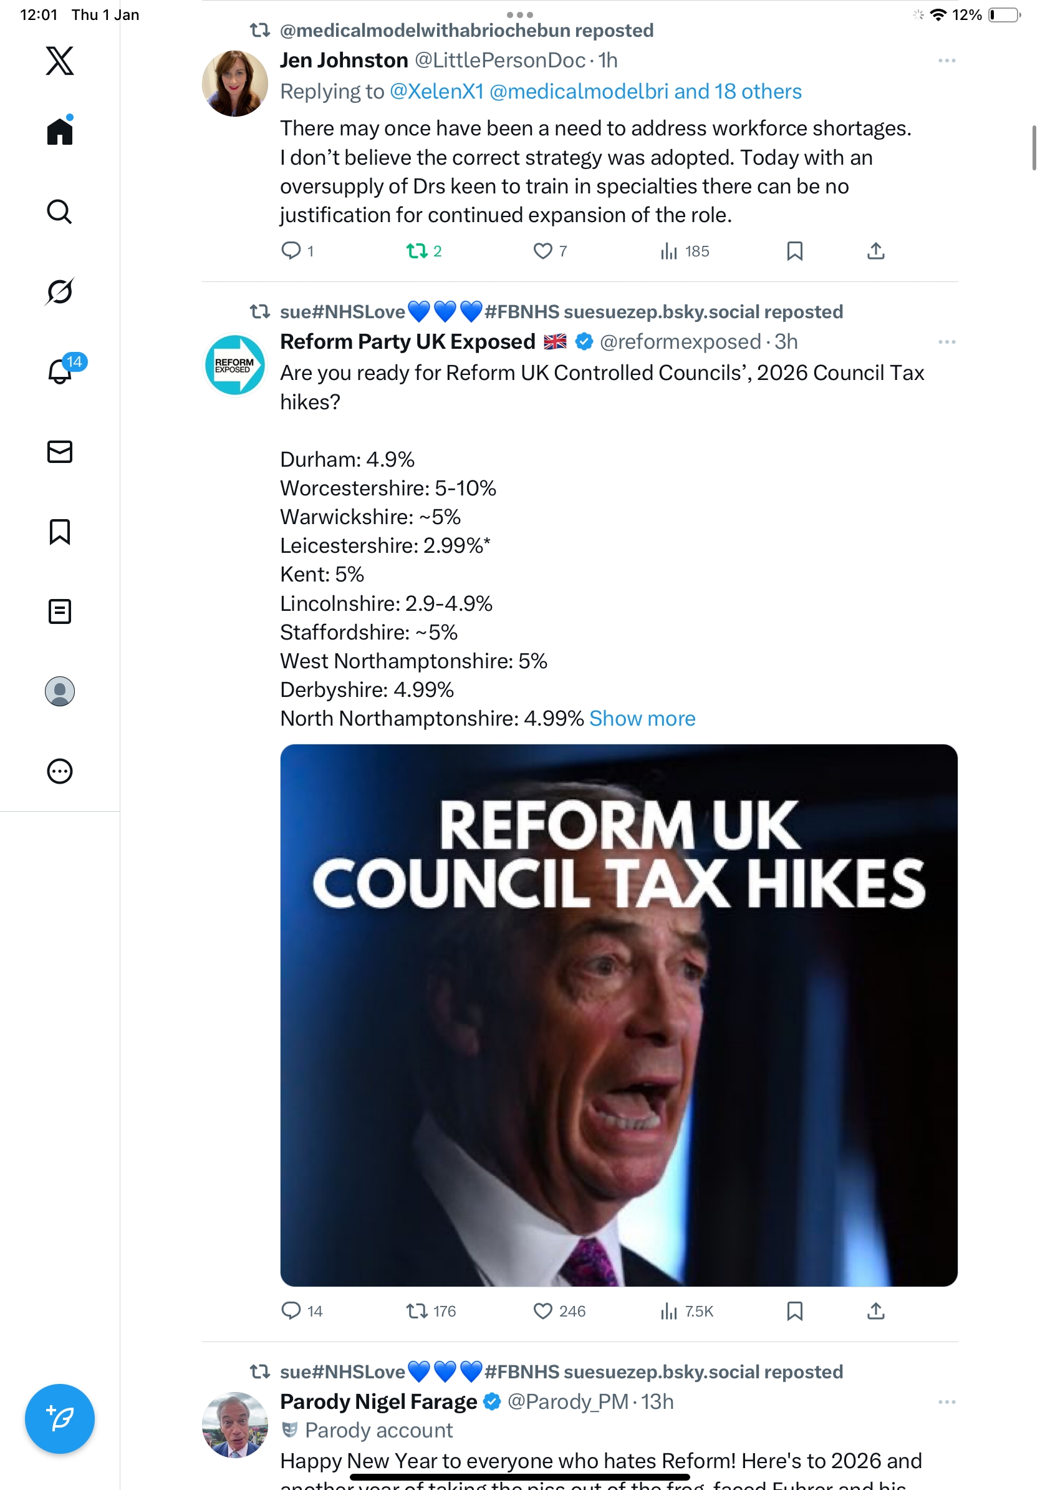Expand post text with Show more
This screenshot has width=1040, height=1490.
pyautogui.click(x=642, y=718)
